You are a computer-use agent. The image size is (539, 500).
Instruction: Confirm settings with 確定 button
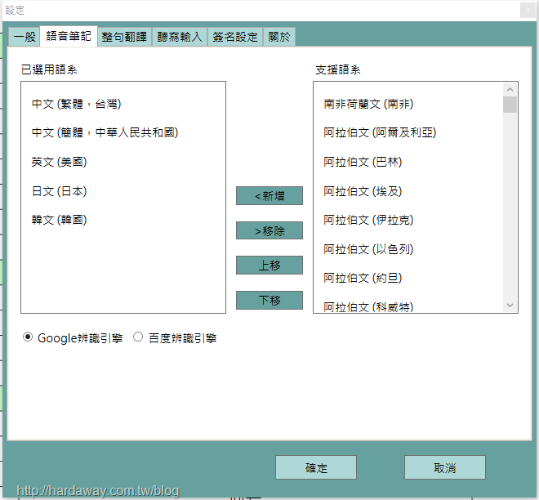(x=316, y=467)
